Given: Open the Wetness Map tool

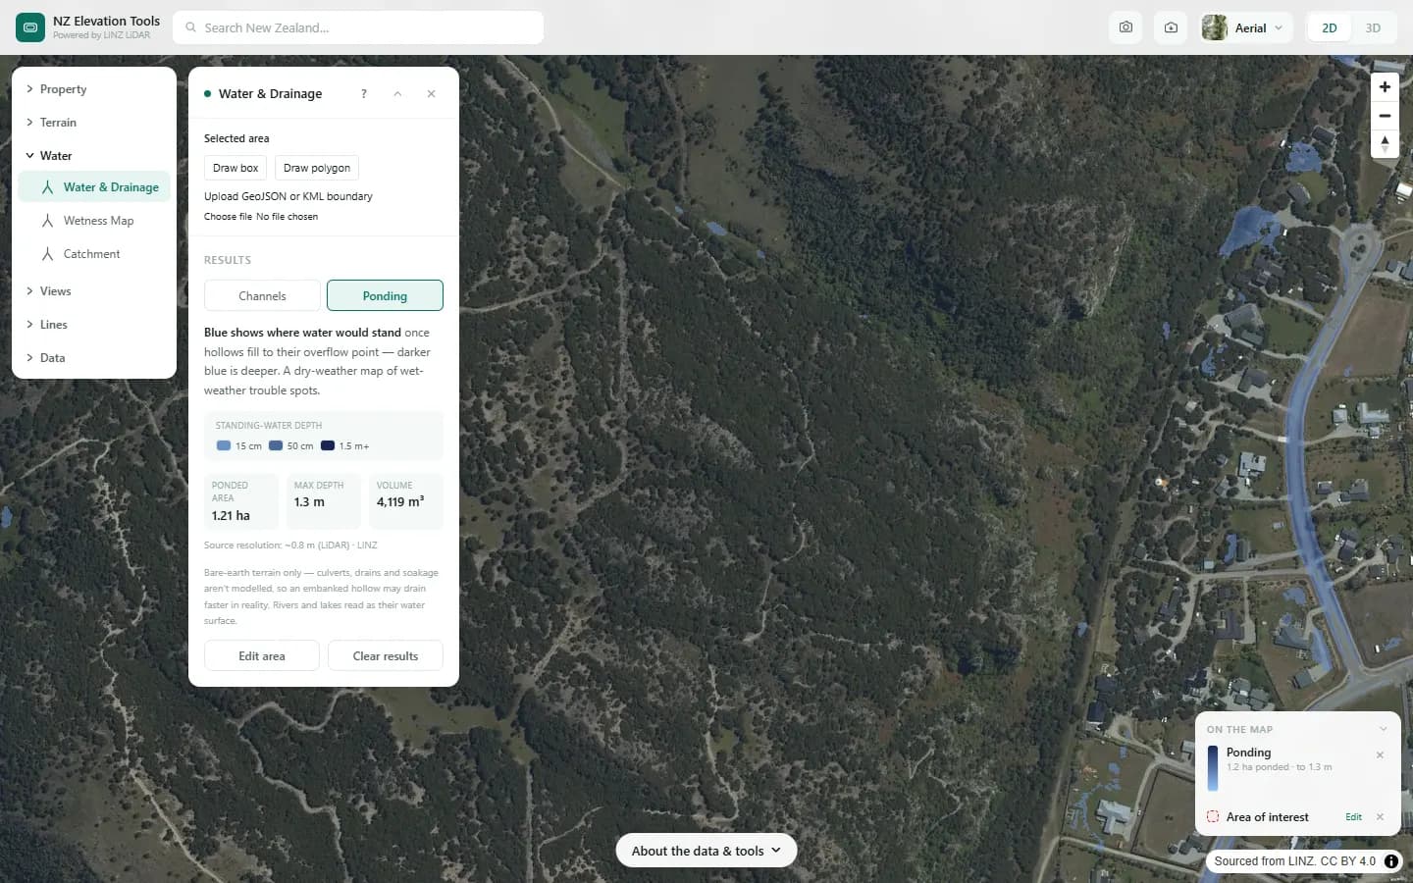Looking at the screenshot, I should click(94, 221).
